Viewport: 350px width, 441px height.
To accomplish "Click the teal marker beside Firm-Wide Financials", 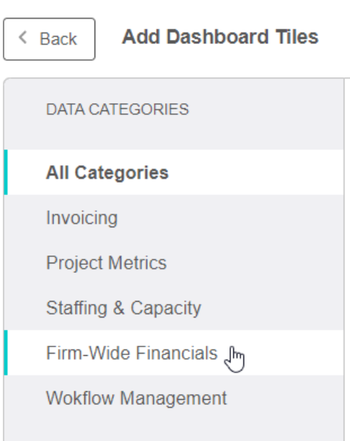I will [6, 353].
